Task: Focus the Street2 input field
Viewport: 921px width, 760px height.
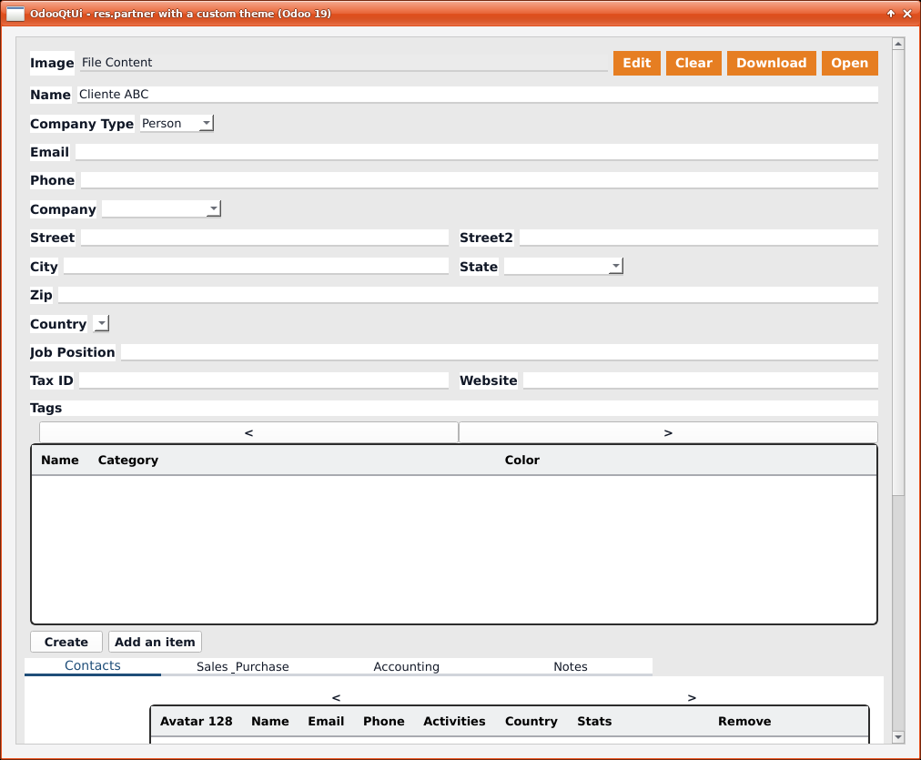Action: 699,238
